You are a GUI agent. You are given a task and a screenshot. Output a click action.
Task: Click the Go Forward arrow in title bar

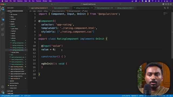(x=55, y=4)
